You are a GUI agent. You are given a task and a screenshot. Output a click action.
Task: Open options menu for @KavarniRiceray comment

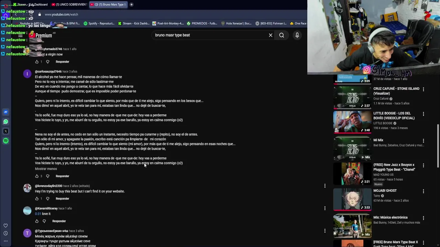pyautogui.click(x=325, y=208)
